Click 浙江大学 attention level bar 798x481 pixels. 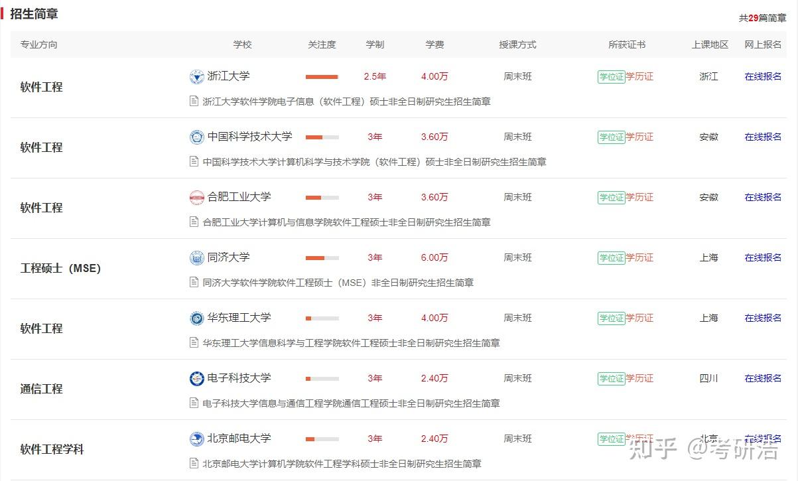click(x=322, y=77)
